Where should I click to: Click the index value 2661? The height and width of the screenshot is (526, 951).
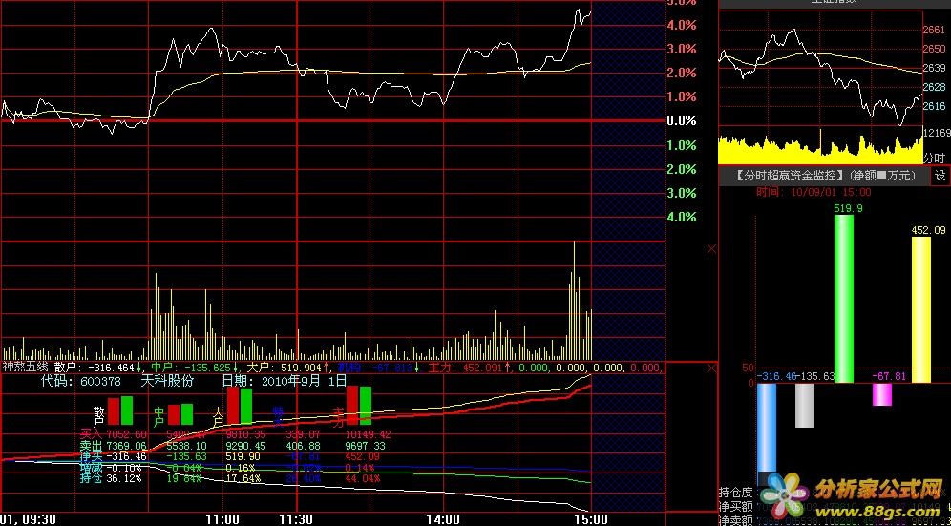934,30
